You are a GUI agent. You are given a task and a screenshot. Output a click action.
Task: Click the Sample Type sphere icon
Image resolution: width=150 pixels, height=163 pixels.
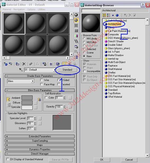(76, 15)
